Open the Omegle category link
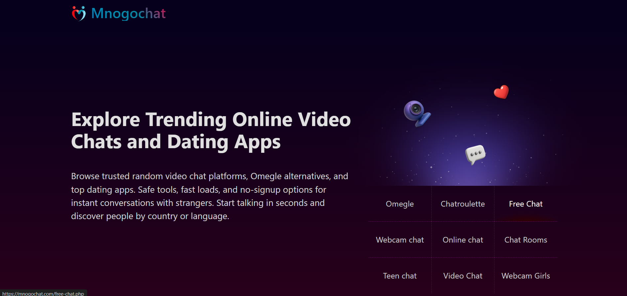Image resolution: width=627 pixels, height=296 pixels. pos(400,204)
